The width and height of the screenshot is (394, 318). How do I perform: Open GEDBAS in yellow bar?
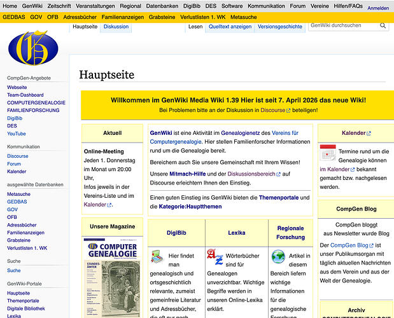click(x=14, y=17)
